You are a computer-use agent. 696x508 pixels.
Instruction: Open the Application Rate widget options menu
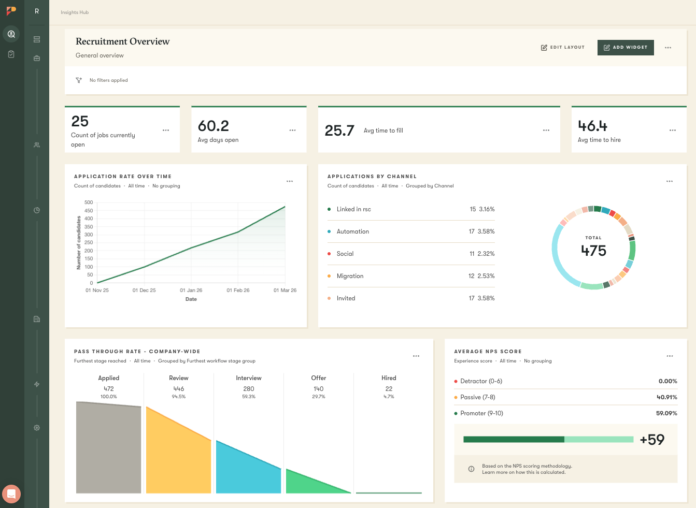click(290, 181)
